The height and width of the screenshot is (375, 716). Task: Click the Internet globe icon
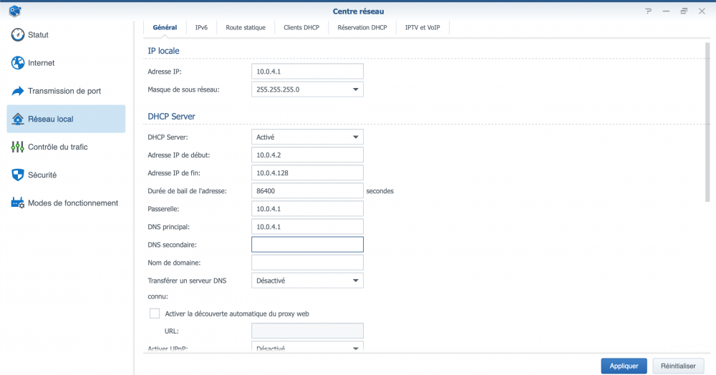coord(18,63)
